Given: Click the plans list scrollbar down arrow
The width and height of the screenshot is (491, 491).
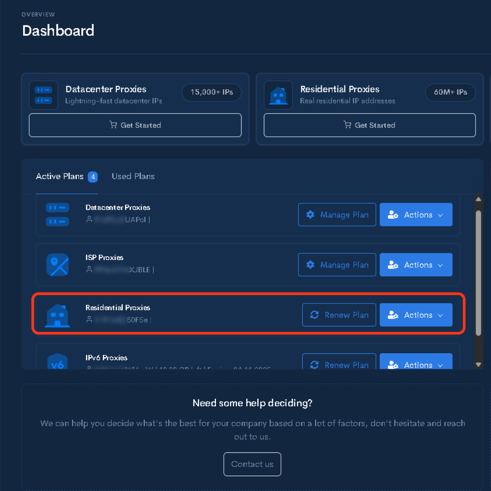Looking at the screenshot, I should point(478,364).
